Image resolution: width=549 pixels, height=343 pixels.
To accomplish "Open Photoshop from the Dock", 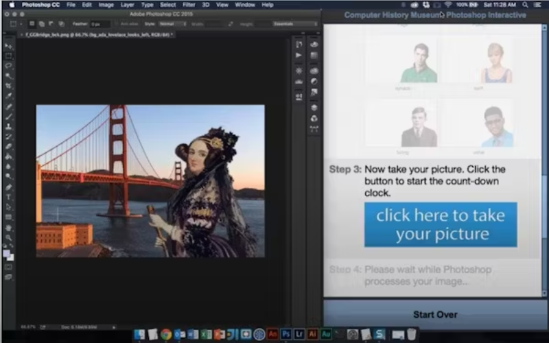I will [x=286, y=334].
